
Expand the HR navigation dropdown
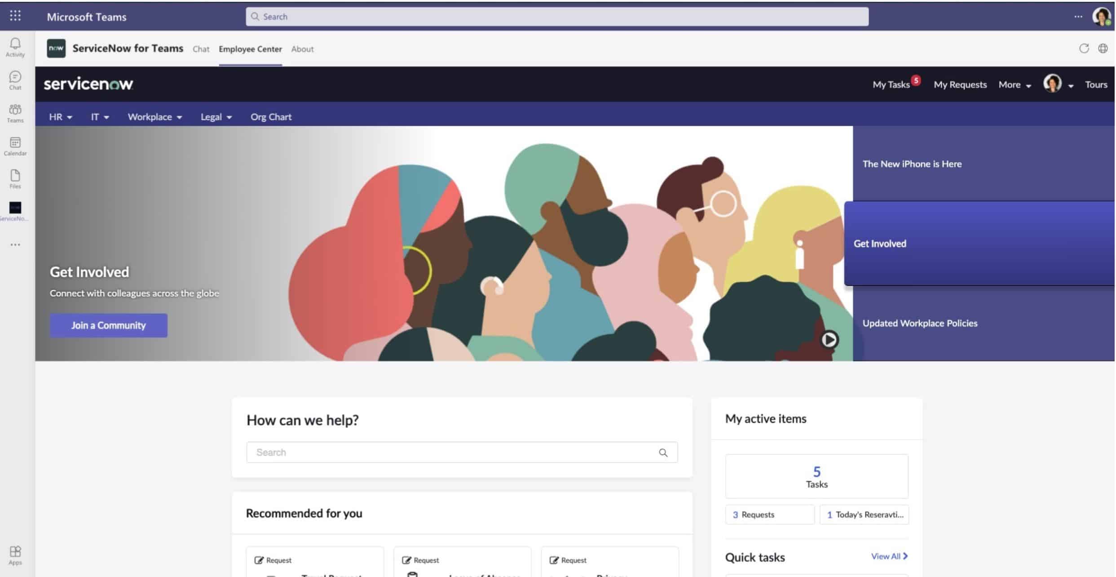click(x=60, y=116)
